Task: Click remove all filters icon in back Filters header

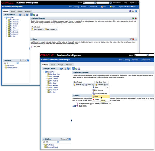Action: 133,39
